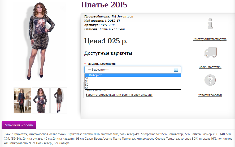The image size is (235, 147).
Task: Open the Сроки доставки link
Action: pyautogui.click(x=210, y=67)
